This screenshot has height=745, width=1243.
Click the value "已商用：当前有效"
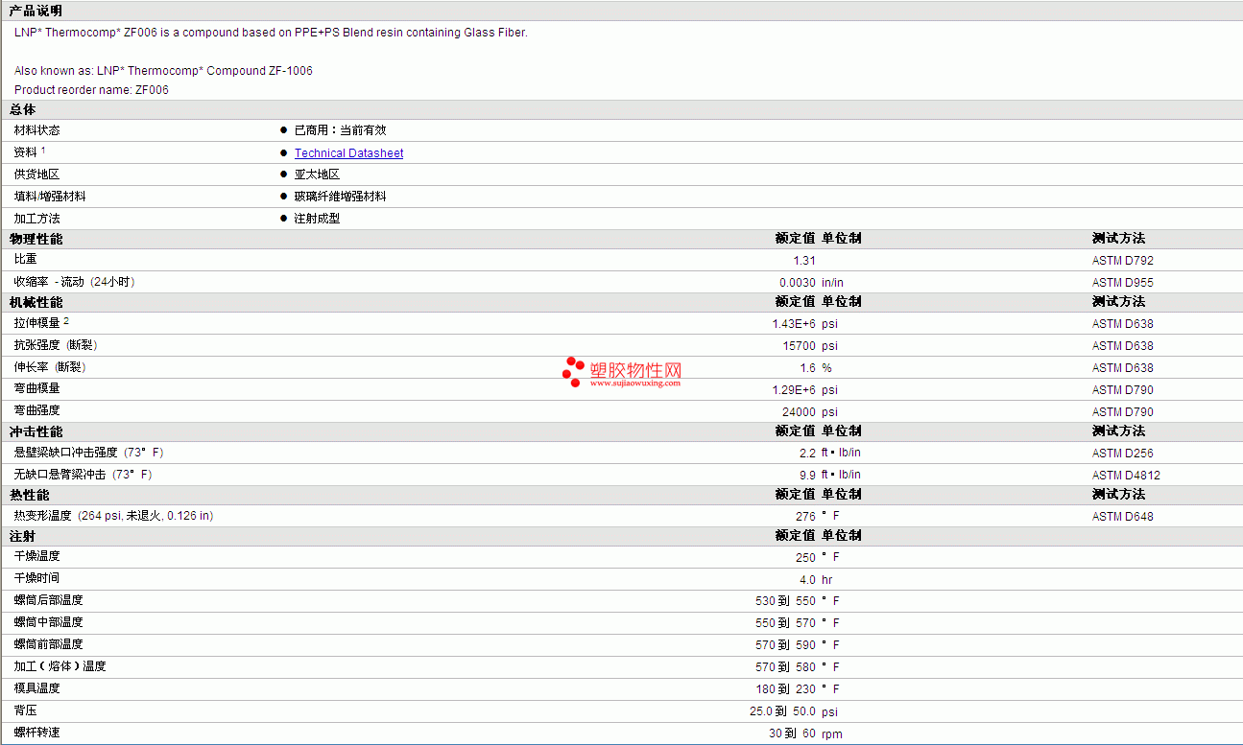point(340,130)
